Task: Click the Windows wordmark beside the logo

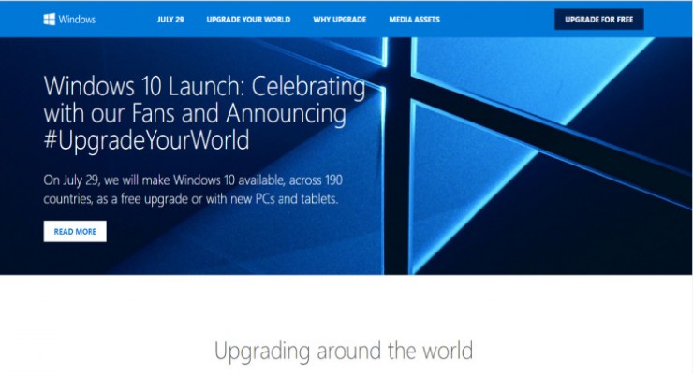Action: coord(77,20)
